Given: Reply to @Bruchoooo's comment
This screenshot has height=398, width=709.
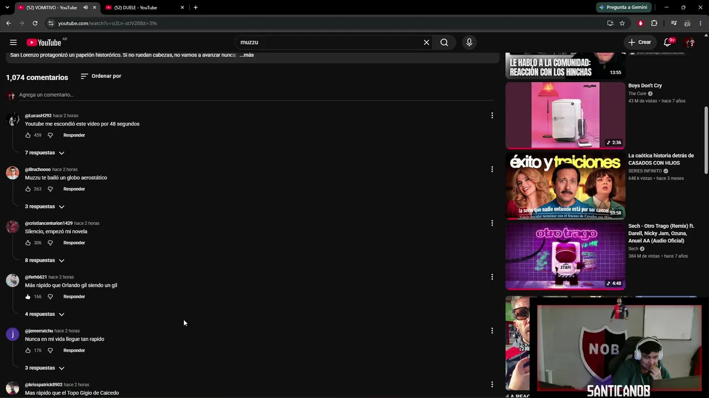Looking at the screenshot, I should click(x=74, y=189).
